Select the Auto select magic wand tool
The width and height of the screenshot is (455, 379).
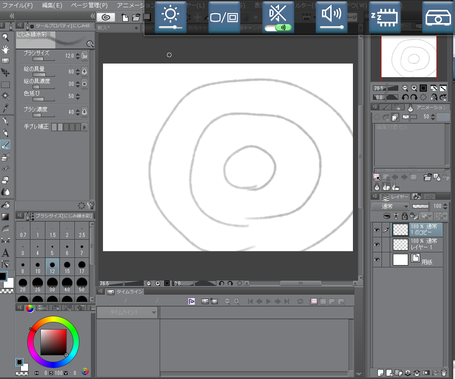click(x=5, y=96)
